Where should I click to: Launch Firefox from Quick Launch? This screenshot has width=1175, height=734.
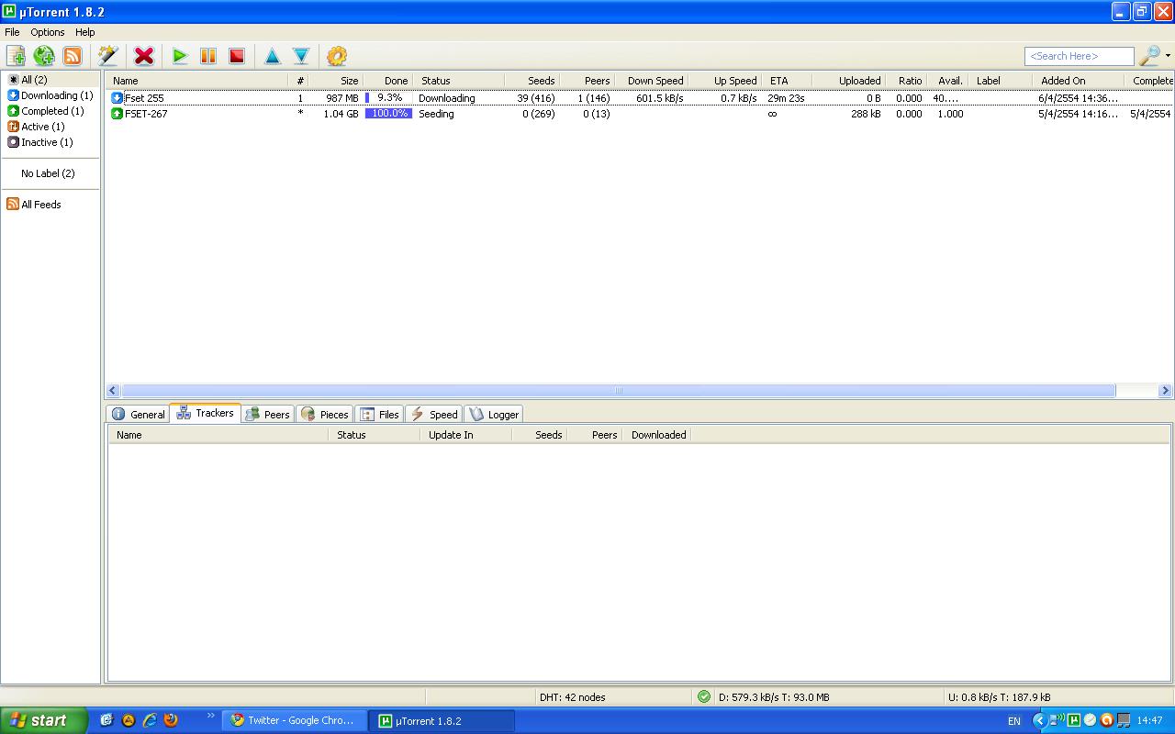(x=171, y=720)
